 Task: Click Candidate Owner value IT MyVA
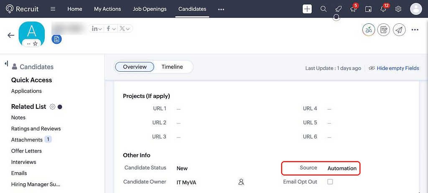186,183
